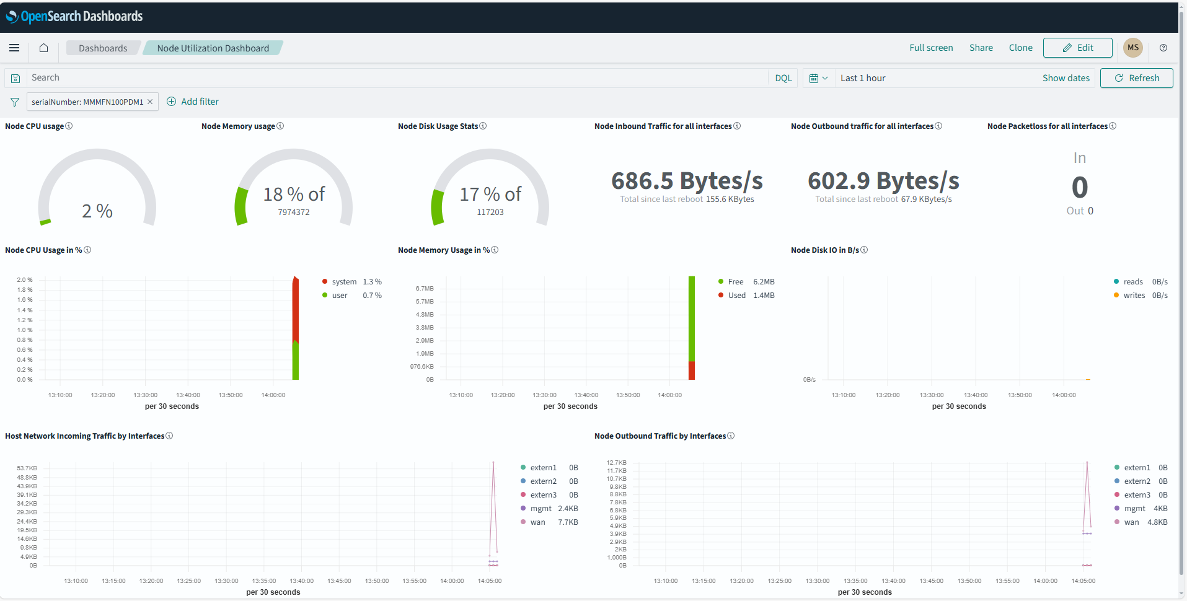
Task: Open the DQL query language switcher
Action: click(x=783, y=78)
